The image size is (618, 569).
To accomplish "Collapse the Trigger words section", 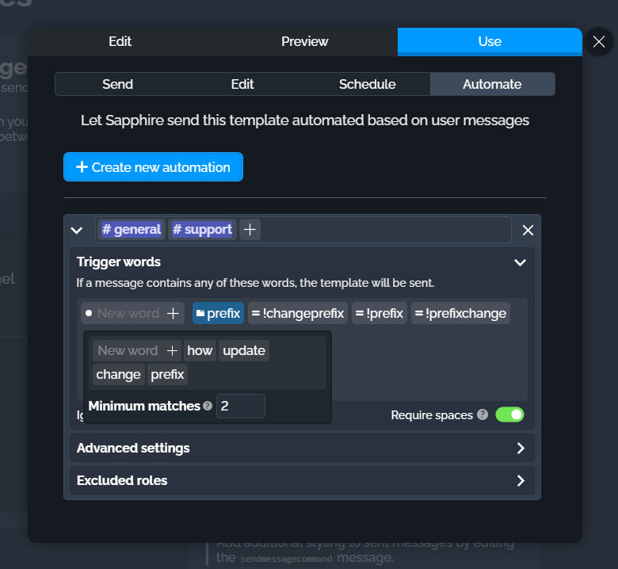I will click(521, 262).
